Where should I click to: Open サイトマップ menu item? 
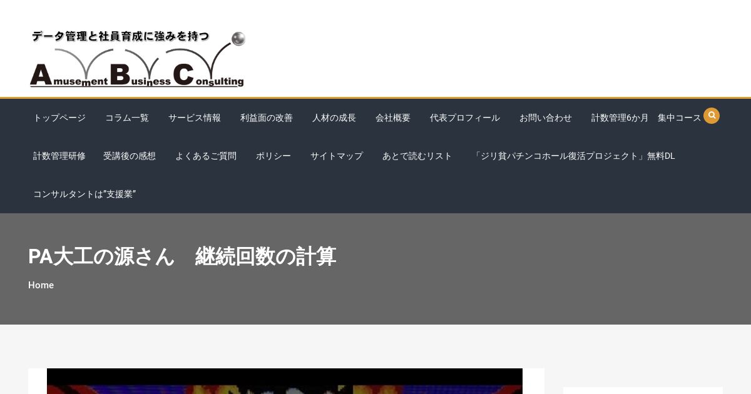(337, 156)
